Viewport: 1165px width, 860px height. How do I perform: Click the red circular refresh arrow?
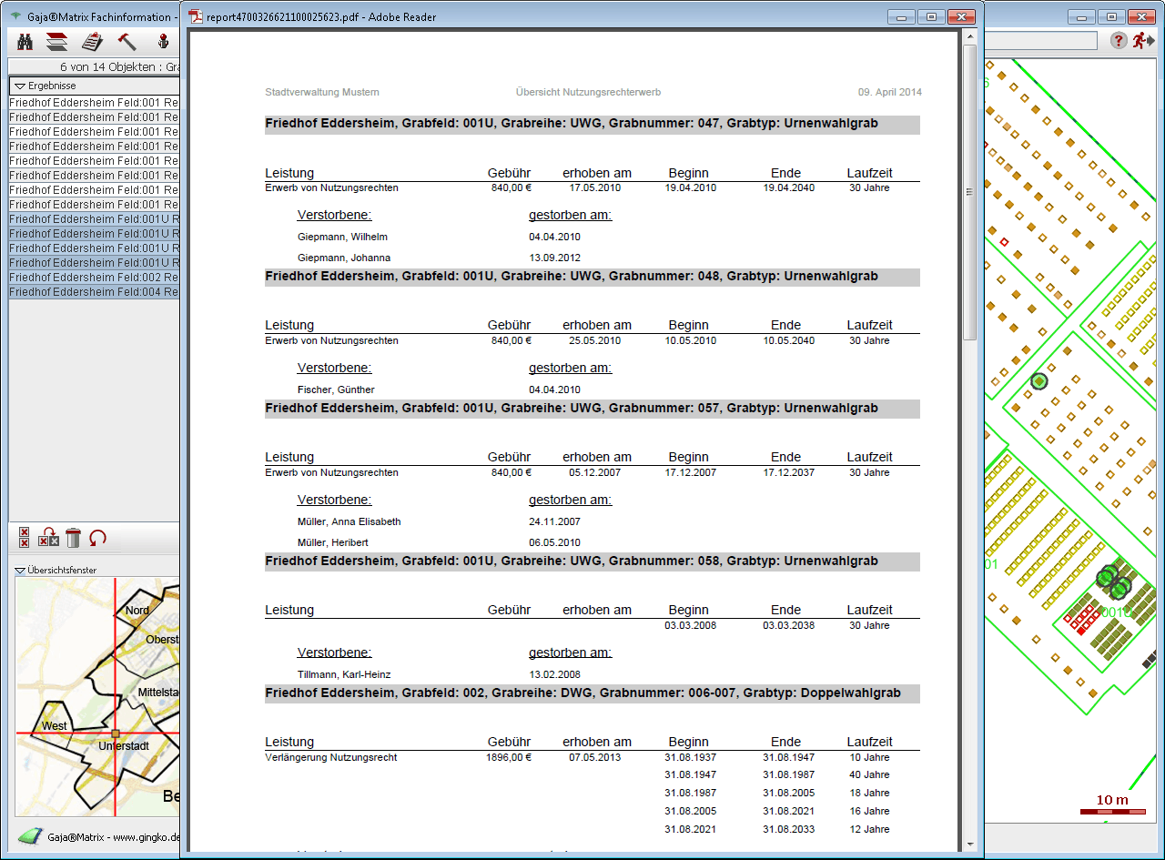(97, 538)
